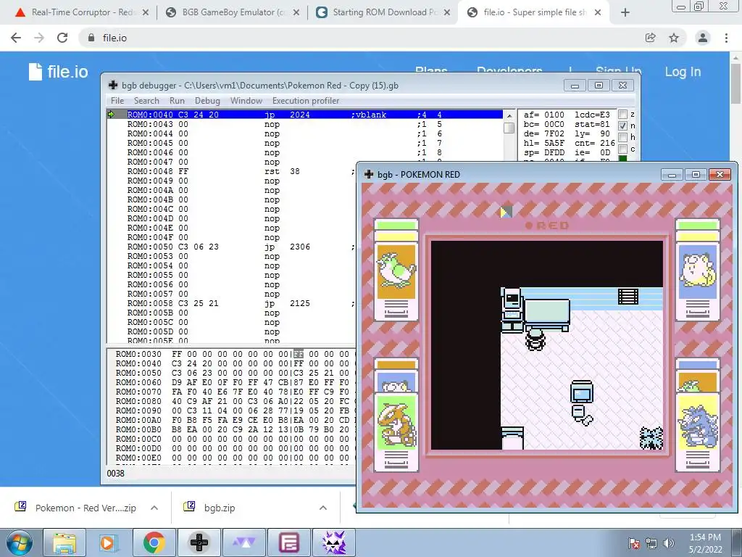The width and height of the screenshot is (742, 557).
Task: Close the BGB GameBoy Emulator tab
Action: pyautogui.click(x=296, y=13)
